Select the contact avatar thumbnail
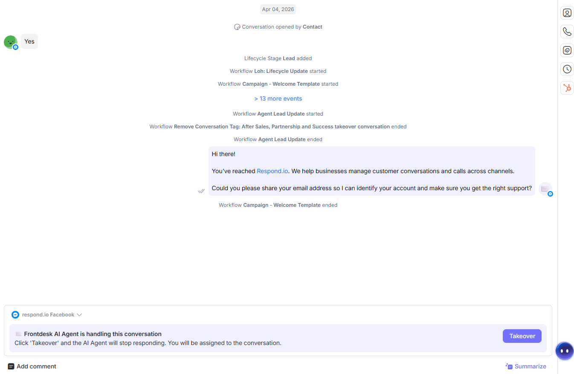574x374 pixels. point(11,41)
